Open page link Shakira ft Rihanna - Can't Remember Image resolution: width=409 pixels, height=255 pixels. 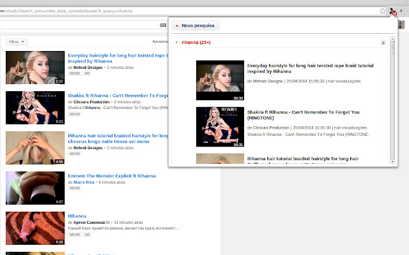118,96
